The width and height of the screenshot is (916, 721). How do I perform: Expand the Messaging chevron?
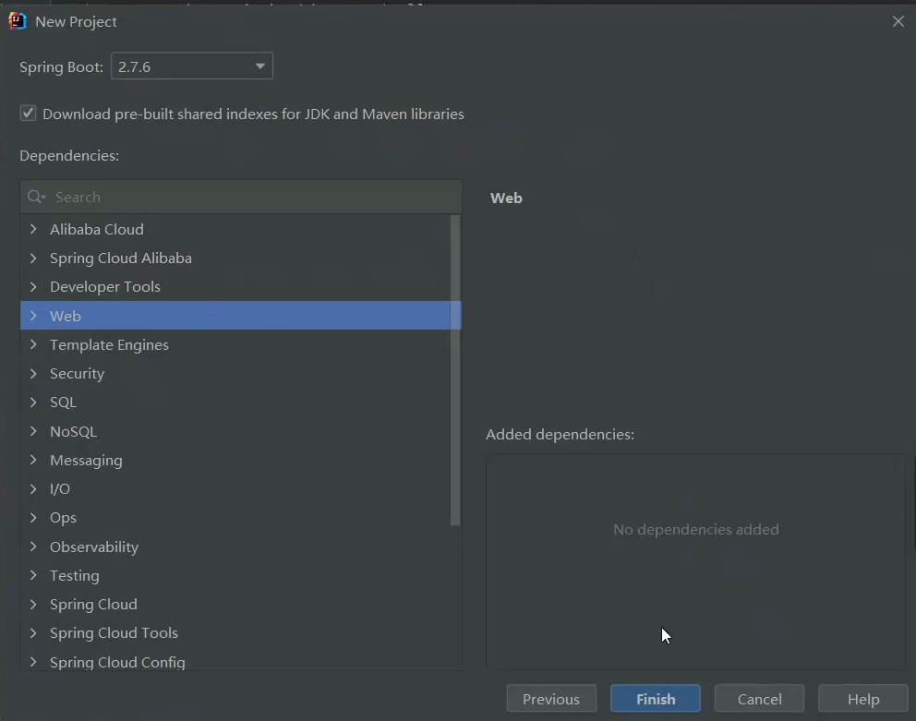click(x=33, y=460)
